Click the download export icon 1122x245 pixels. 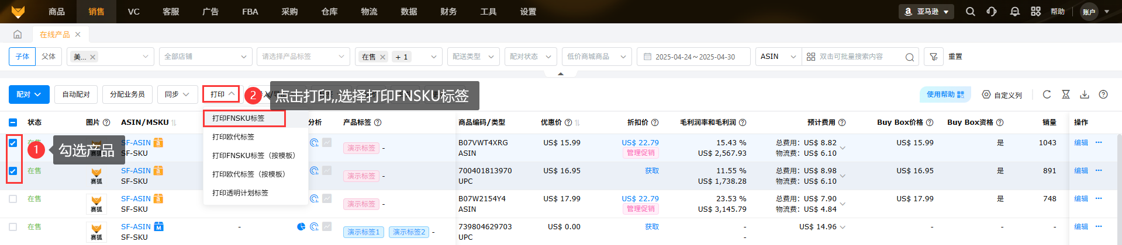1085,94
